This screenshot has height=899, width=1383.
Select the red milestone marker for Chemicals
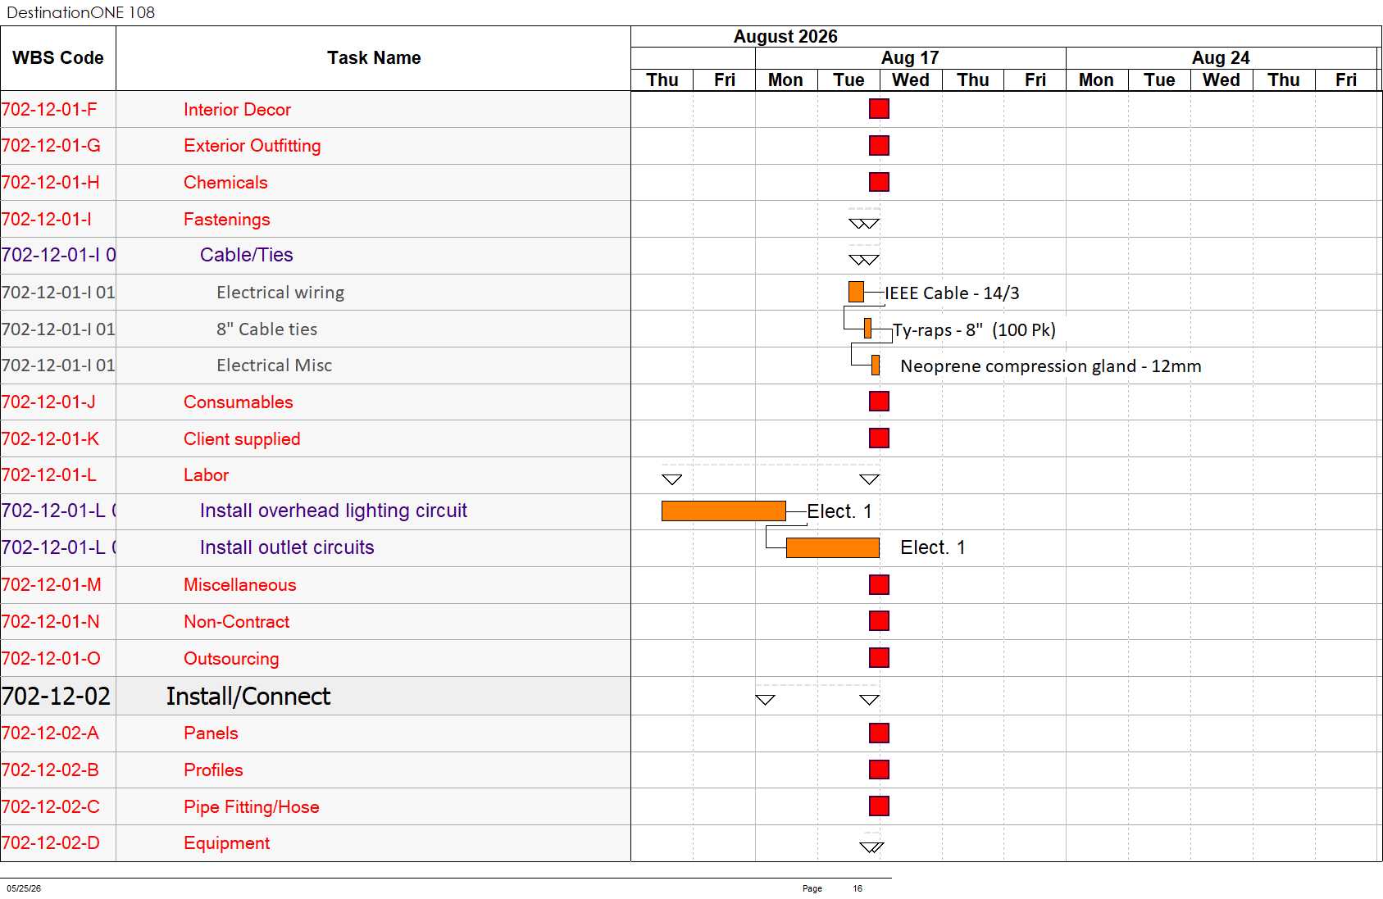tap(879, 182)
